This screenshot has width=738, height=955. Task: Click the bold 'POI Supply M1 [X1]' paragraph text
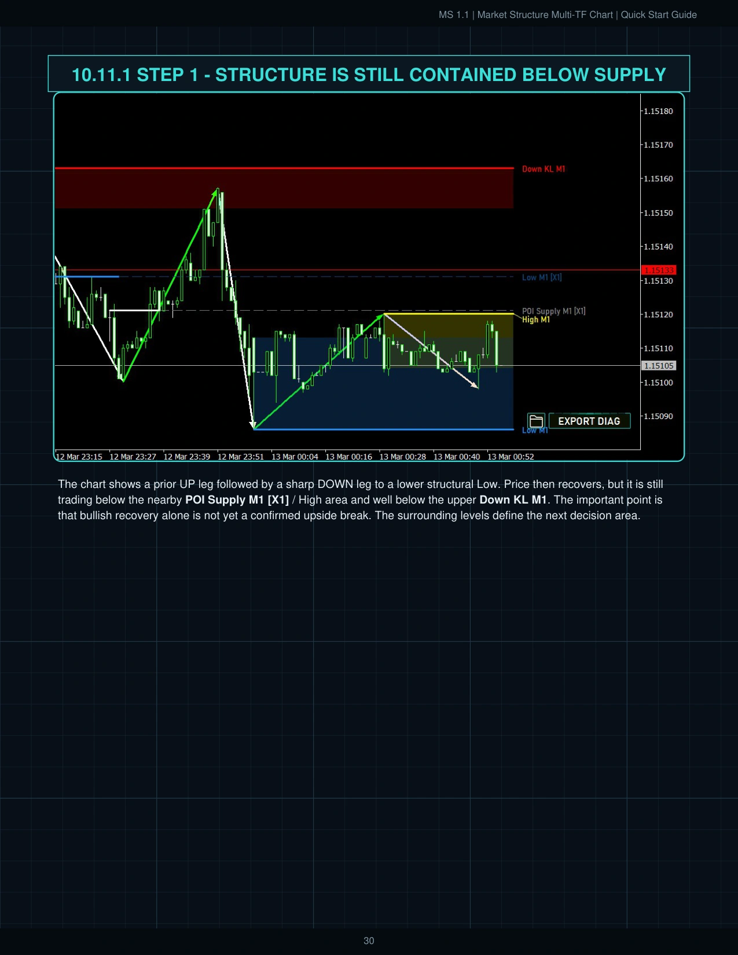[x=237, y=499]
